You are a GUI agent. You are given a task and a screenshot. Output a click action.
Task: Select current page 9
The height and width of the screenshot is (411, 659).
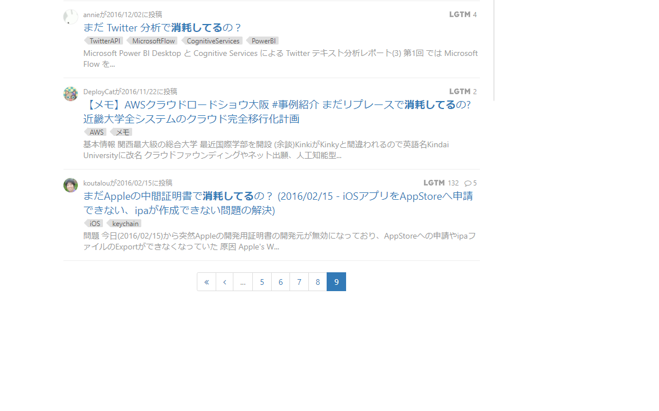point(336,282)
